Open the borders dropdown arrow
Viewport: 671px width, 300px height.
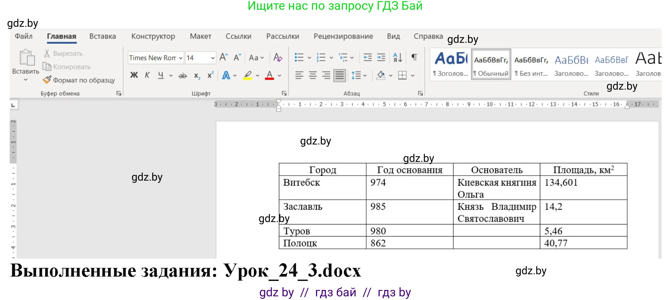pyautogui.click(x=413, y=76)
